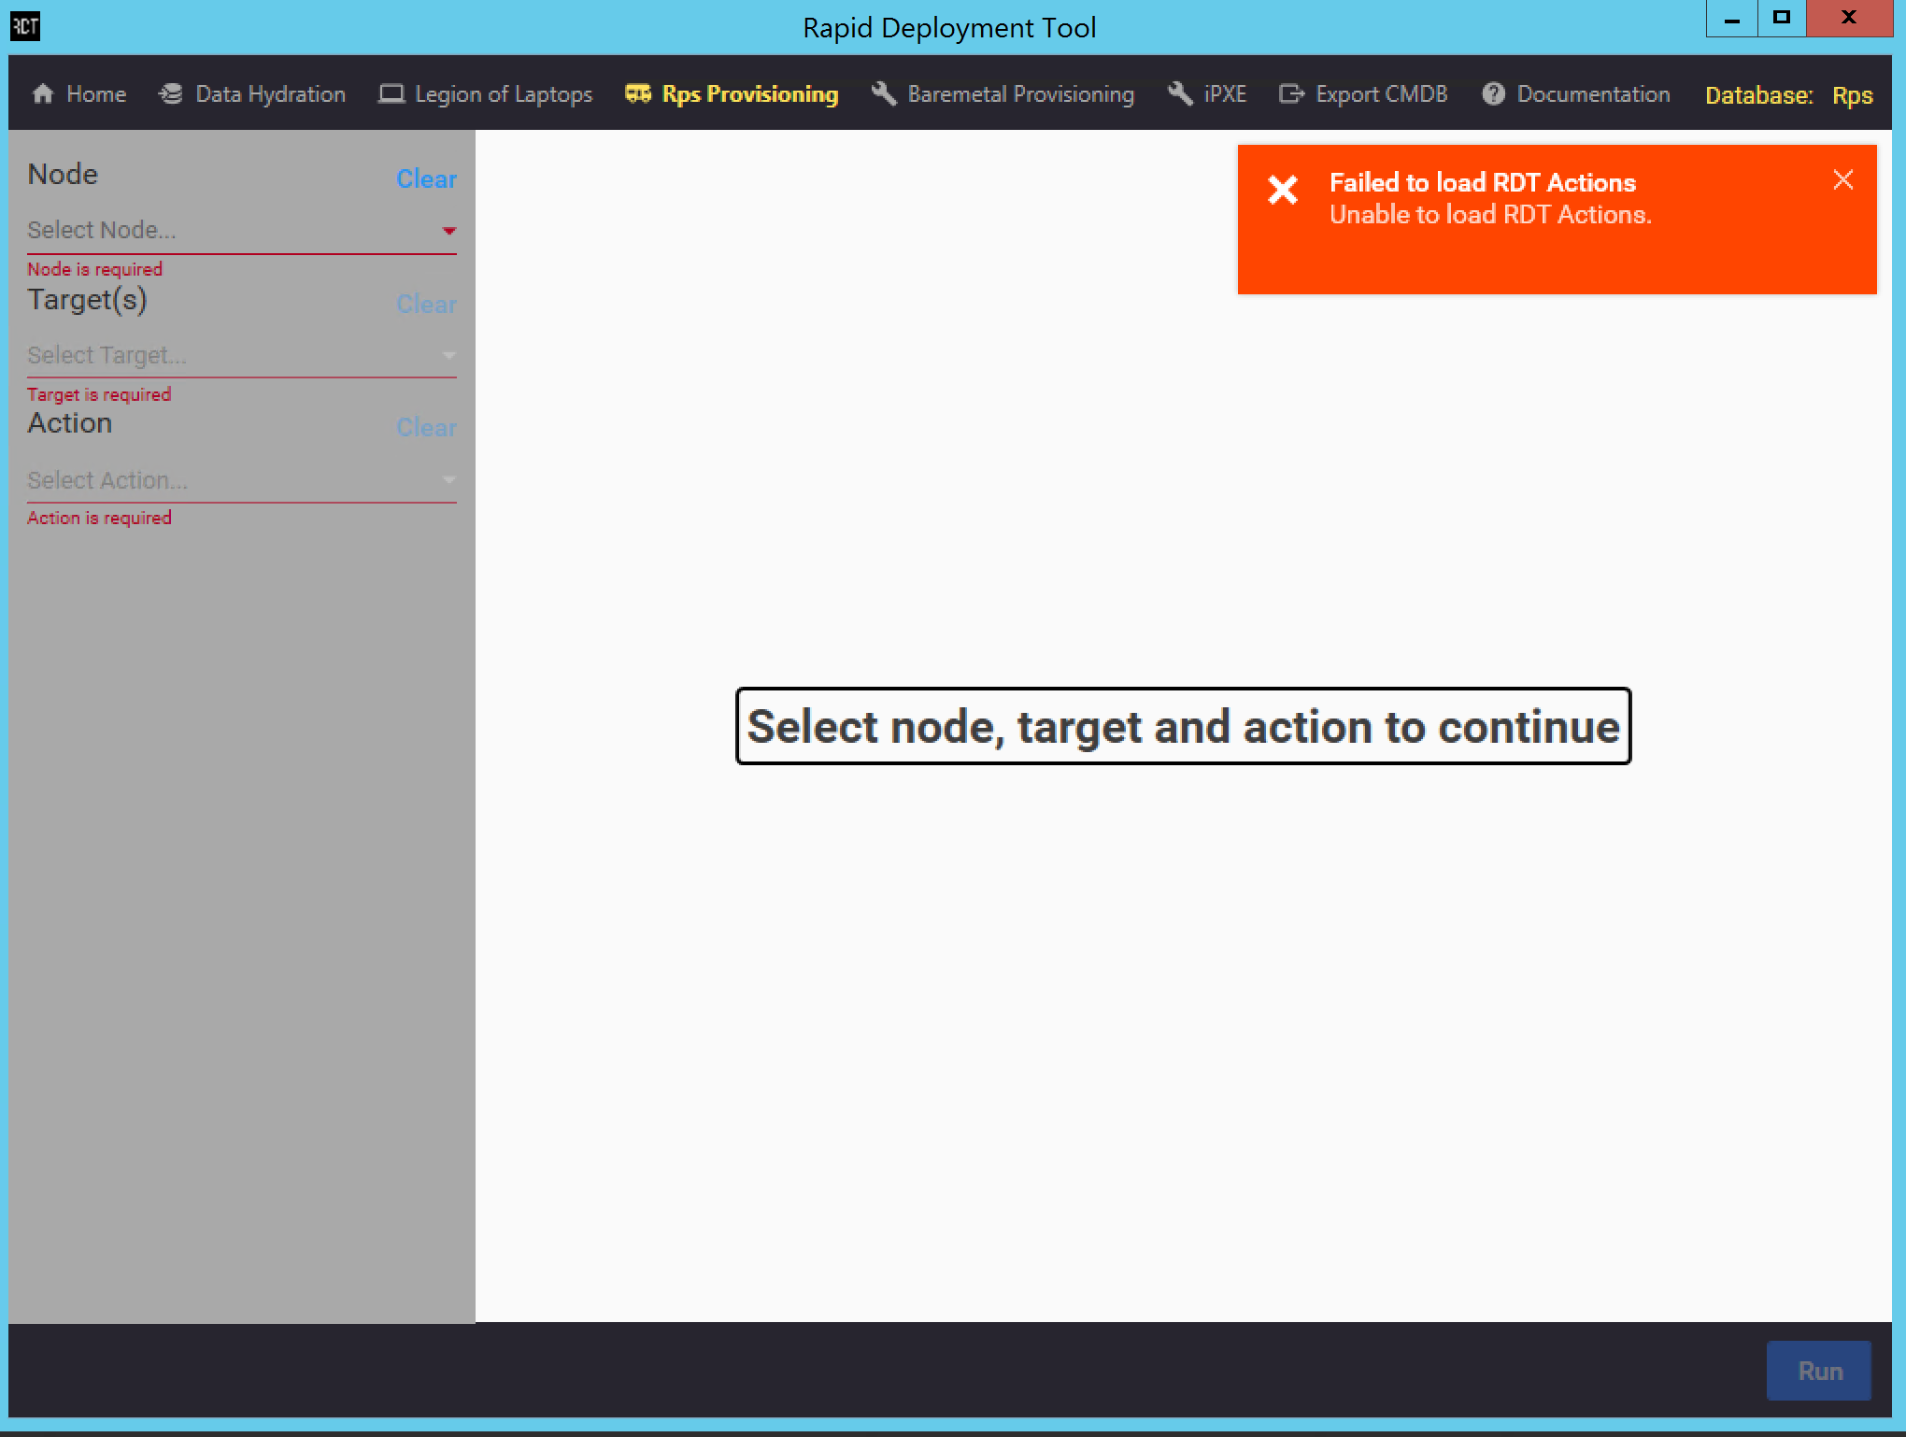
Task: Click the iPXE wrench icon
Action: tap(1180, 94)
